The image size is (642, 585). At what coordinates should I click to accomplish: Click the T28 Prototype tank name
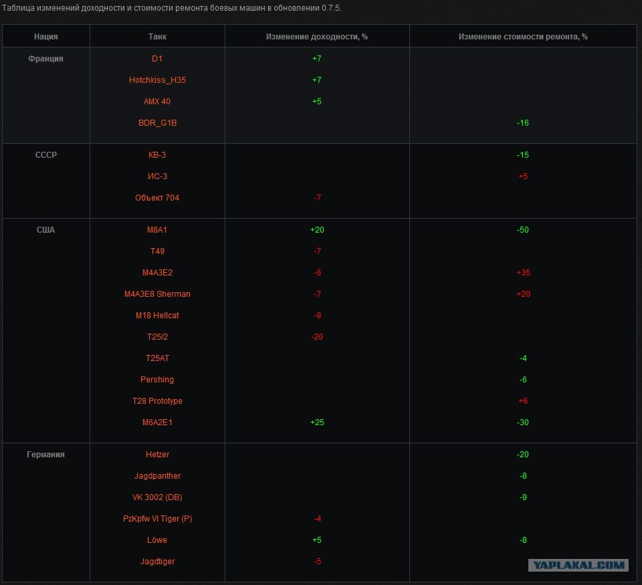coord(157,400)
